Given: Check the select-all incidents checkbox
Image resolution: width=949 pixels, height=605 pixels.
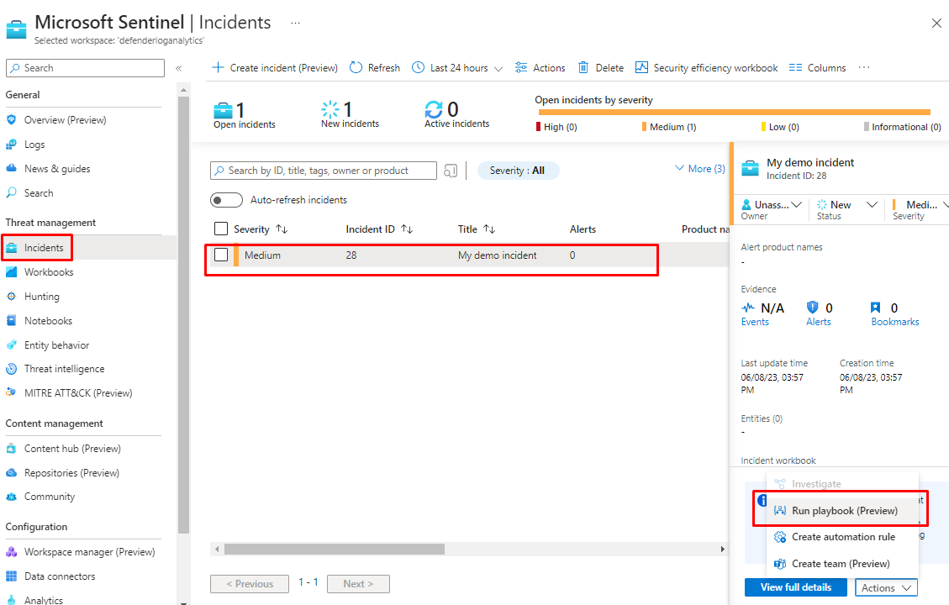Looking at the screenshot, I should pos(221,229).
